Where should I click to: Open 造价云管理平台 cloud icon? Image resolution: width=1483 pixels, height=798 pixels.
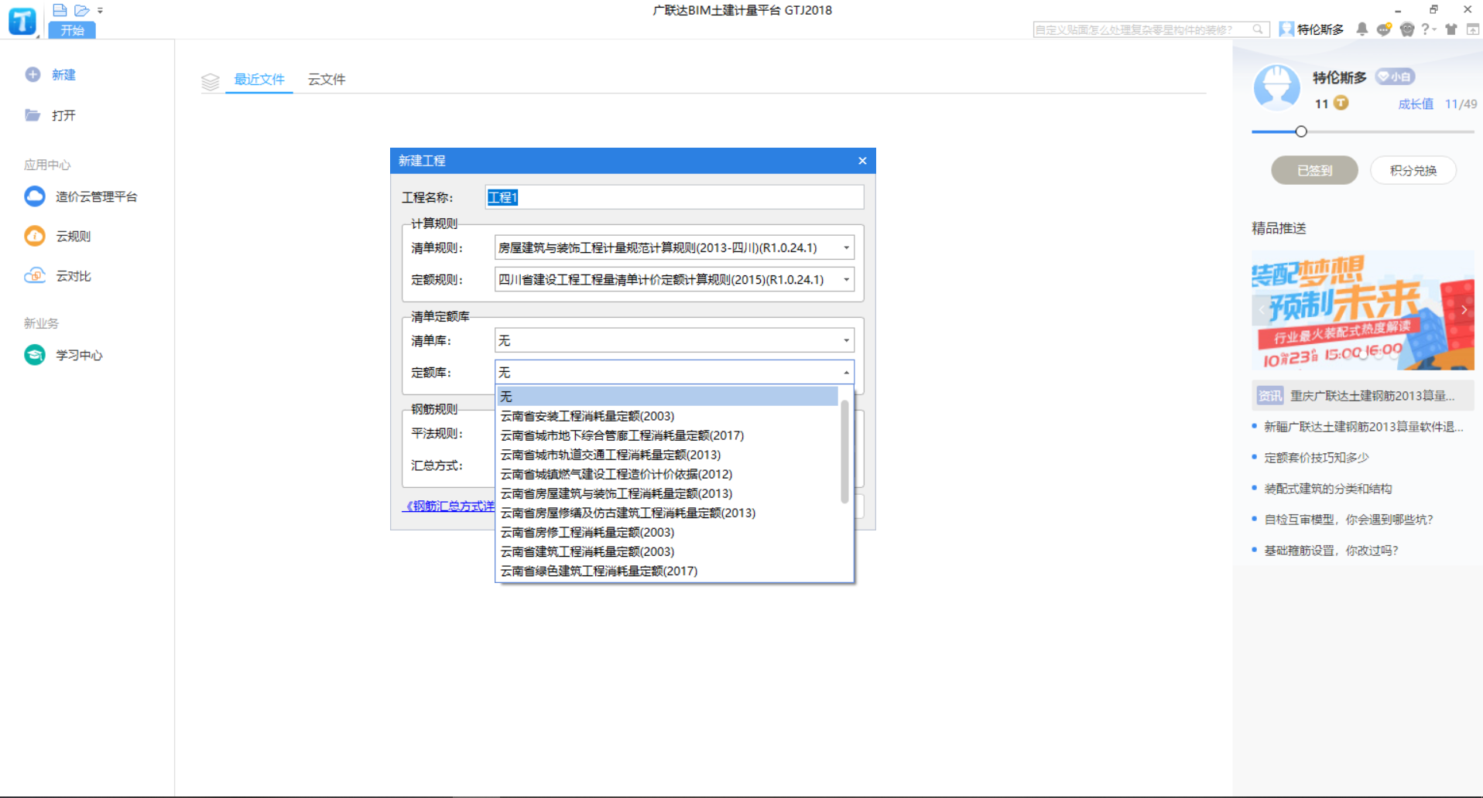click(x=35, y=196)
